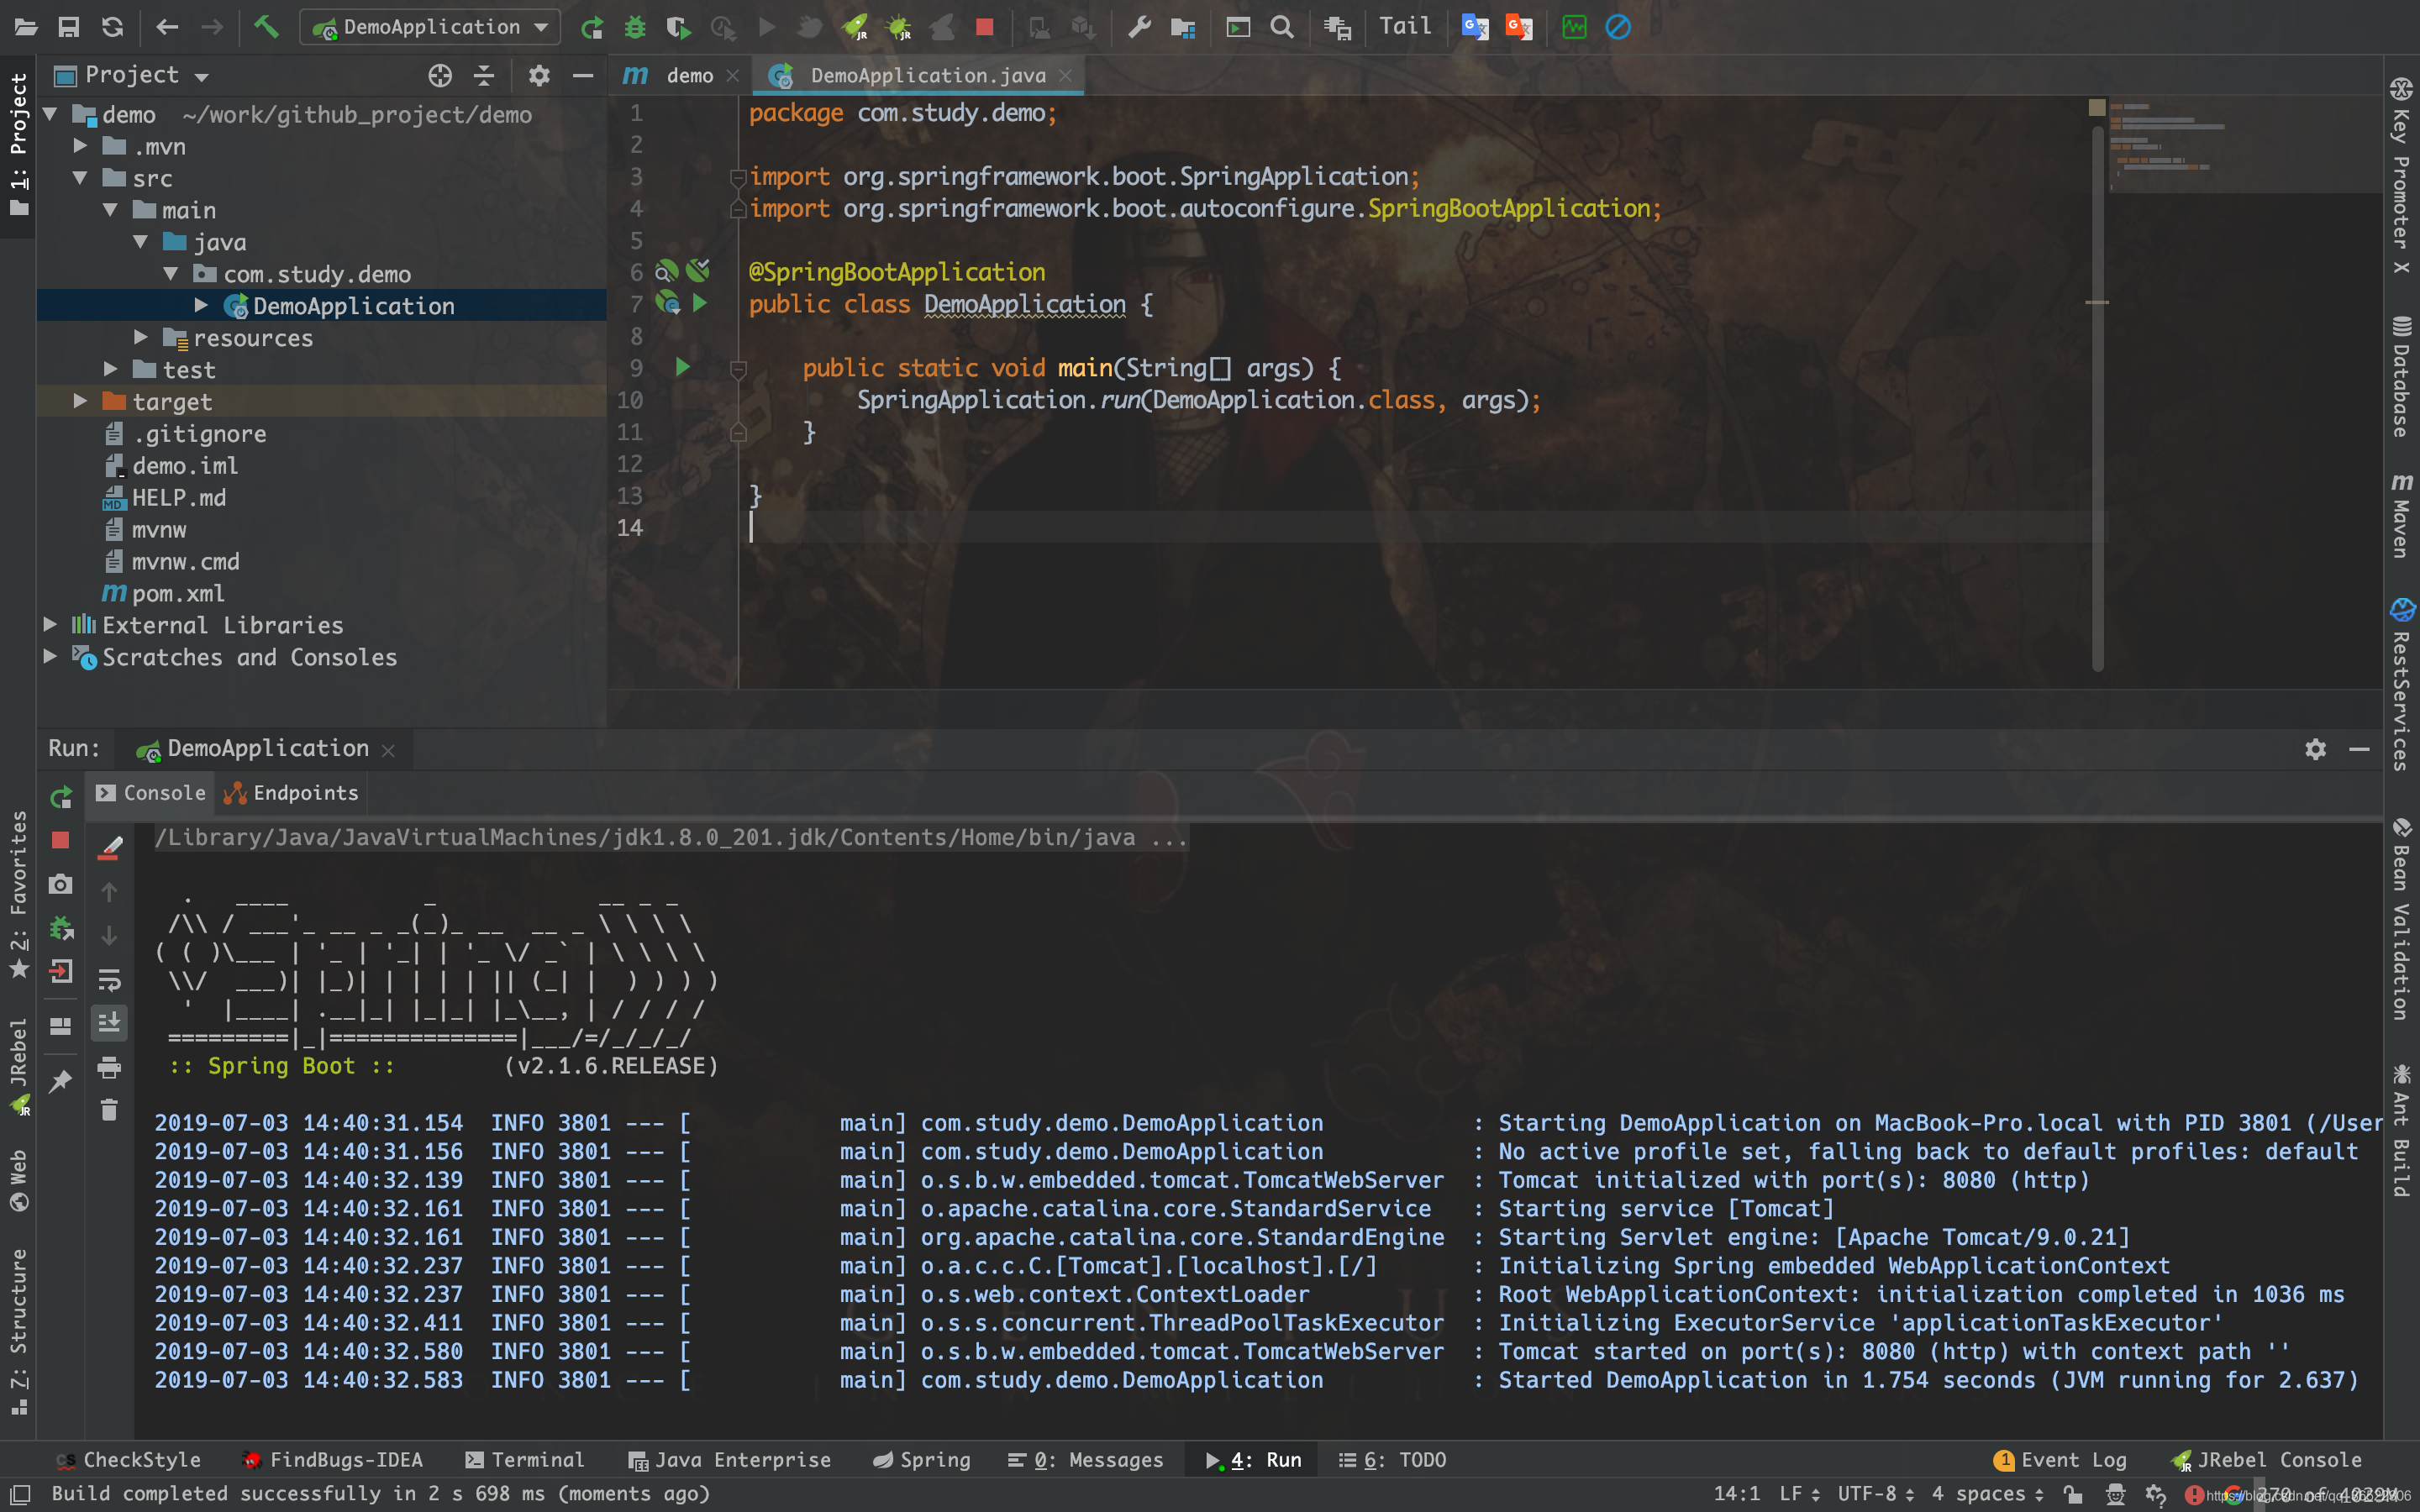This screenshot has width=2420, height=1512.
Task: Clear console with the trash icon
Action: [x=109, y=1110]
